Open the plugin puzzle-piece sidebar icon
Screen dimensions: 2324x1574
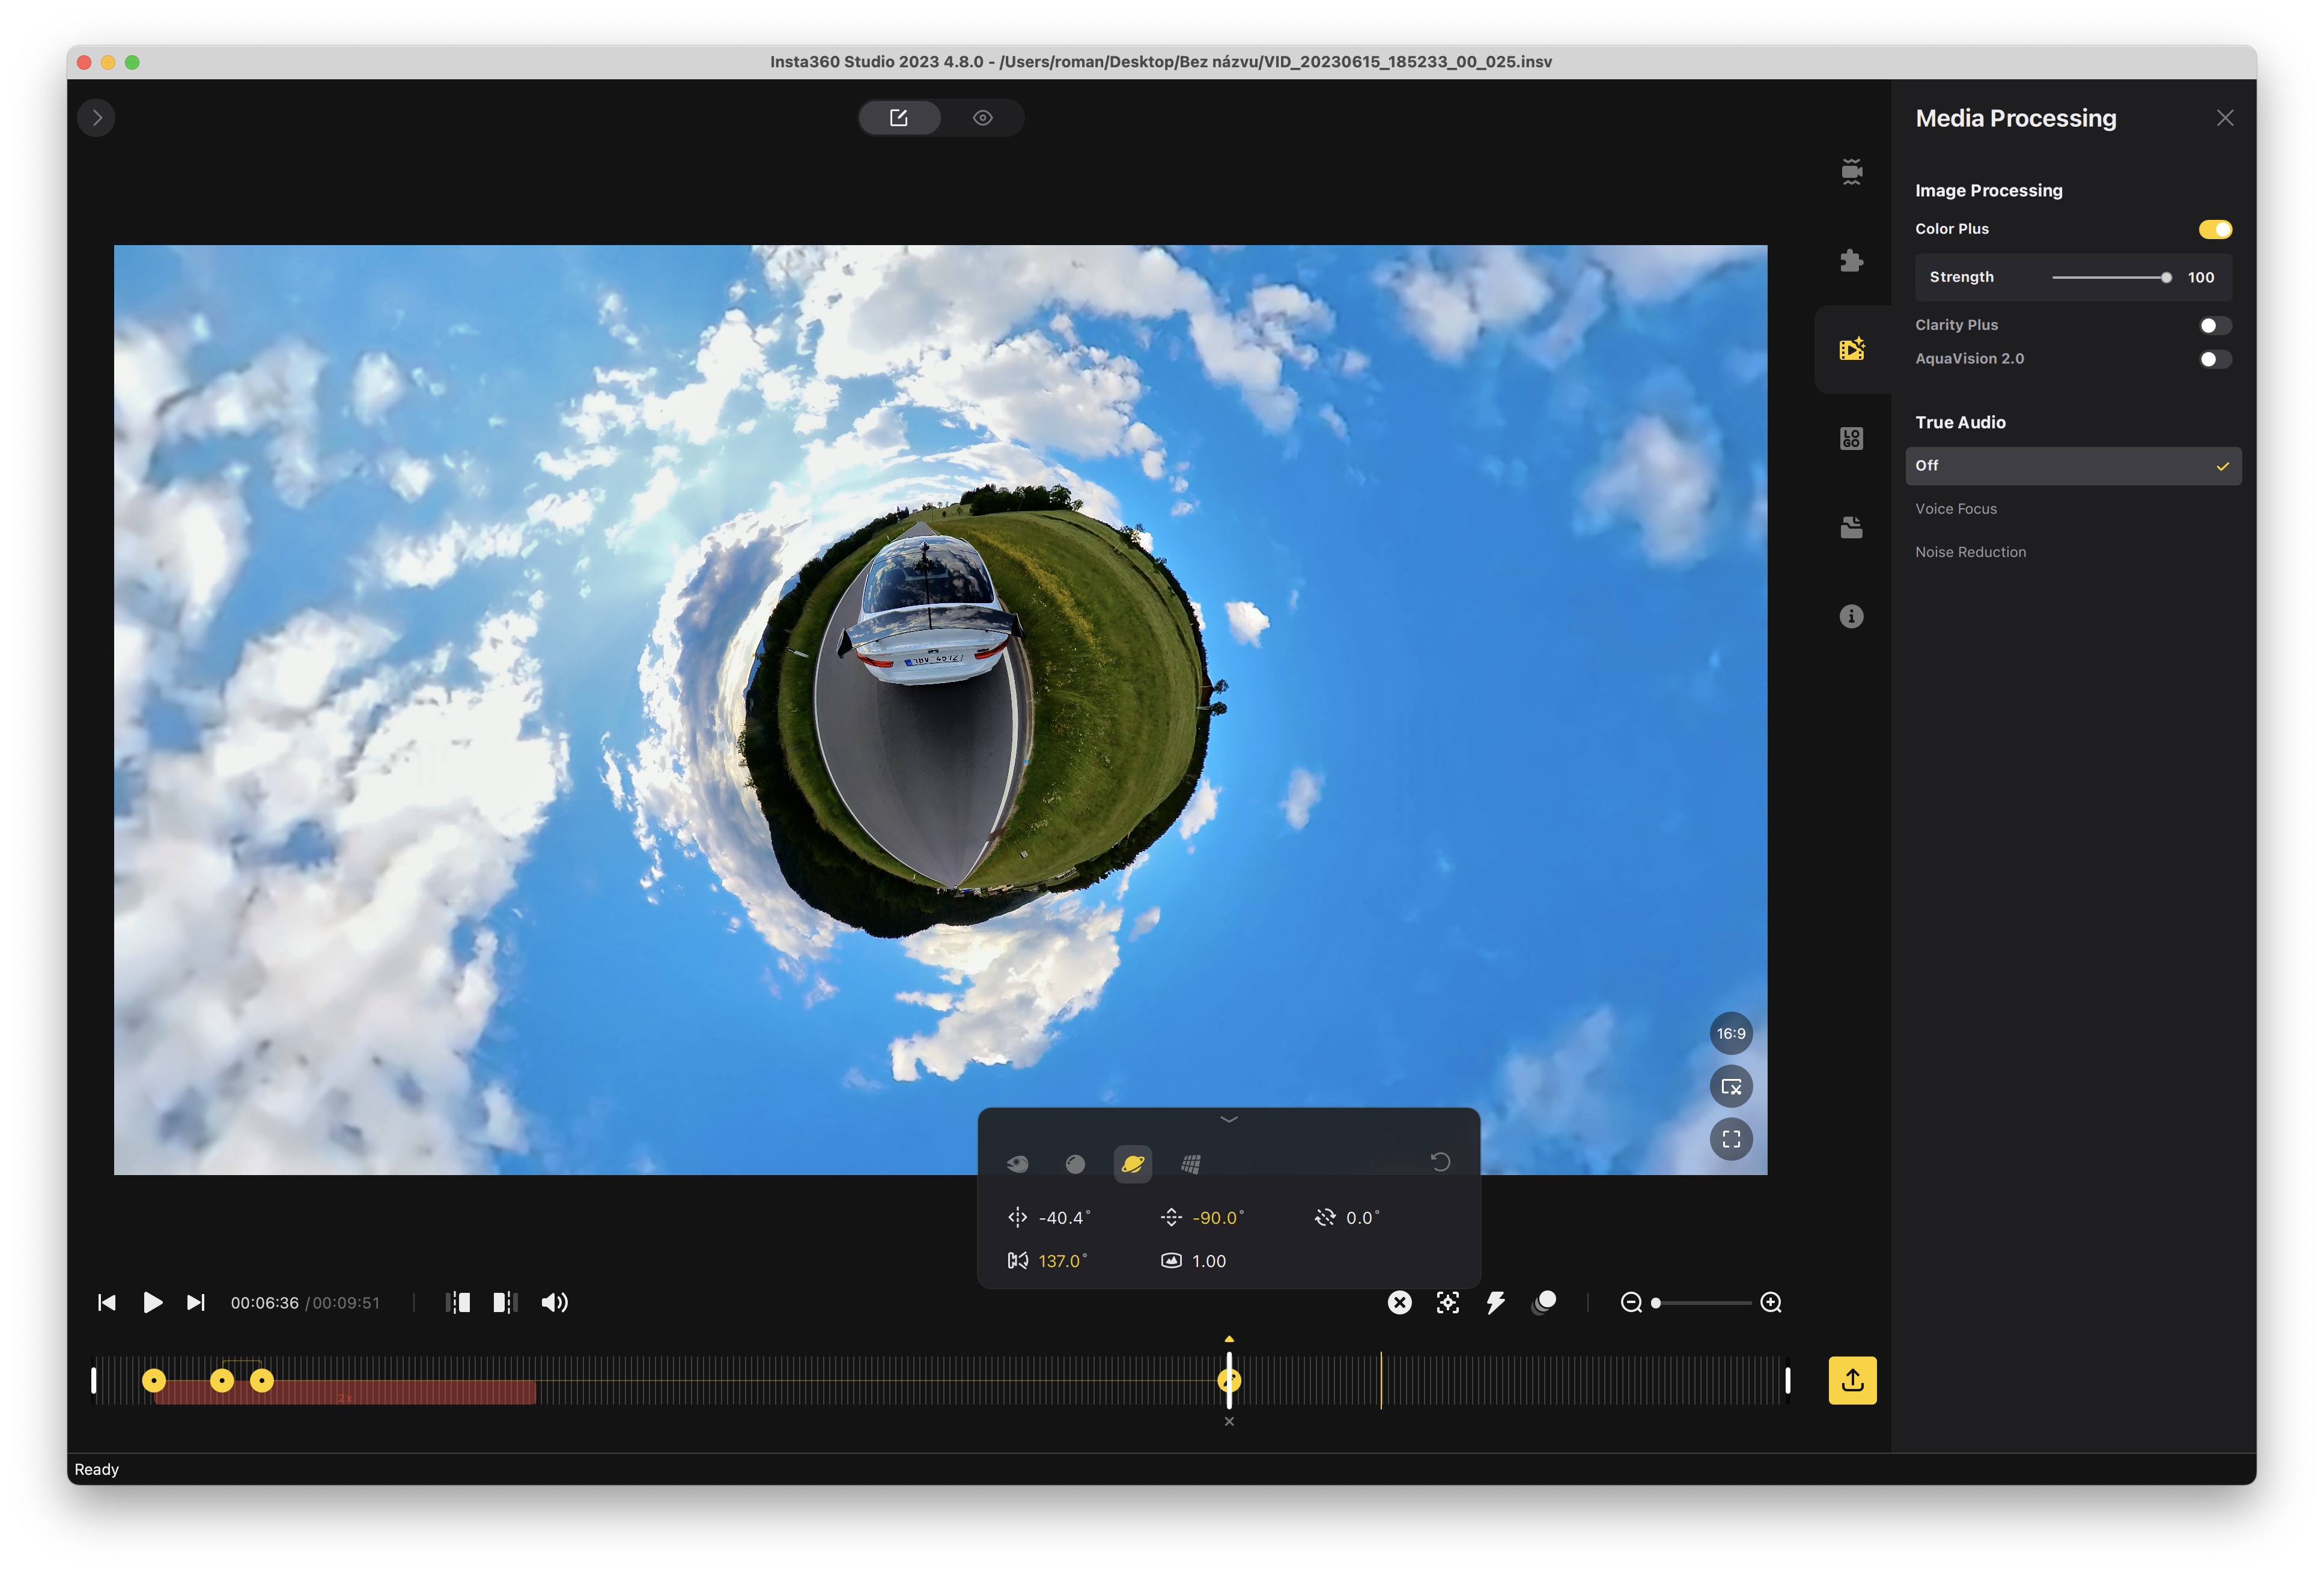coord(1851,261)
